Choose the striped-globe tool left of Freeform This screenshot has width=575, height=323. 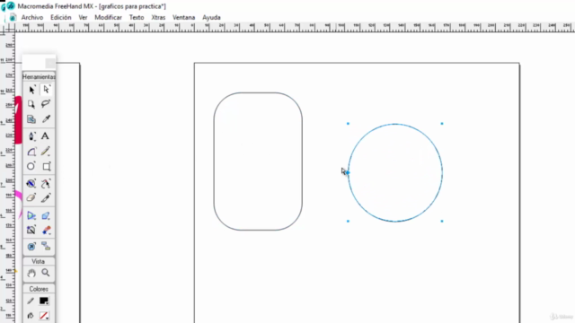point(31,183)
